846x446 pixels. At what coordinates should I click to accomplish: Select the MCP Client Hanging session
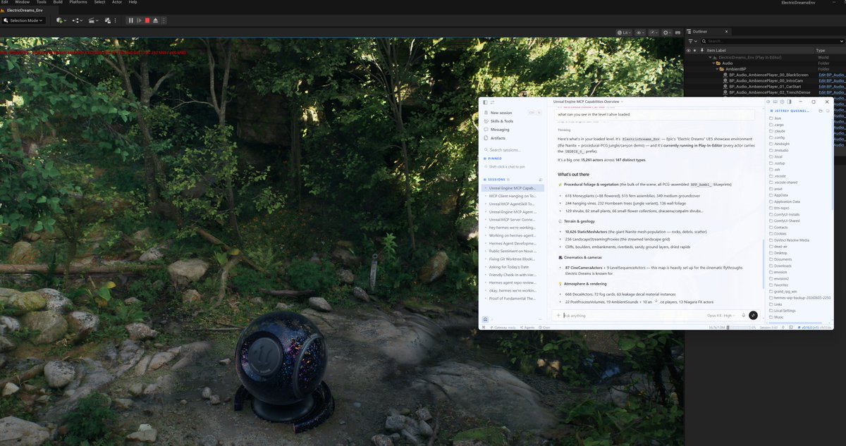pyautogui.click(x=512, y=197)
